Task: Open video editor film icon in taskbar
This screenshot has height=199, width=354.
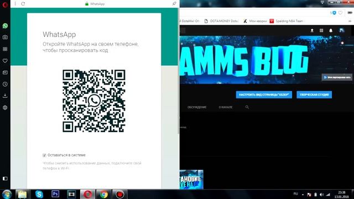Action: [x=71, y=194]
